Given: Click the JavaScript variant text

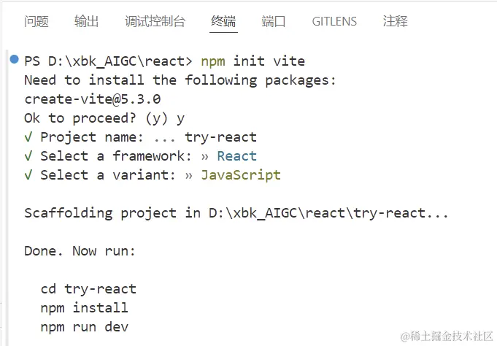Looking at the screenshot, I should click(241, 175).
